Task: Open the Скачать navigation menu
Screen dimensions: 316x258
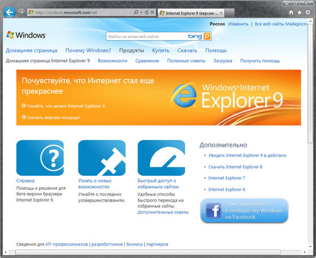Action: pyautogui.click(x=187, y=50)
